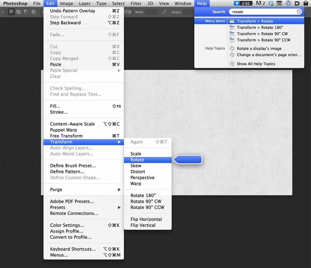Screen dimensions: 311x268
Task: Close the open Edit menu in the menu bar
Action: pyautogui.click(x=50, y=3)
